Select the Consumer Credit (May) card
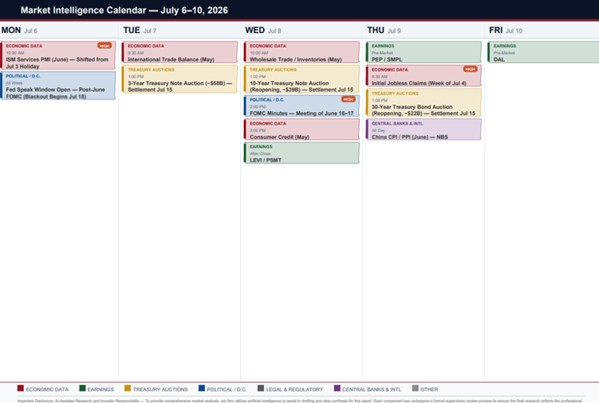Viewport: 599px width, 403px height. tap(302, 129)
